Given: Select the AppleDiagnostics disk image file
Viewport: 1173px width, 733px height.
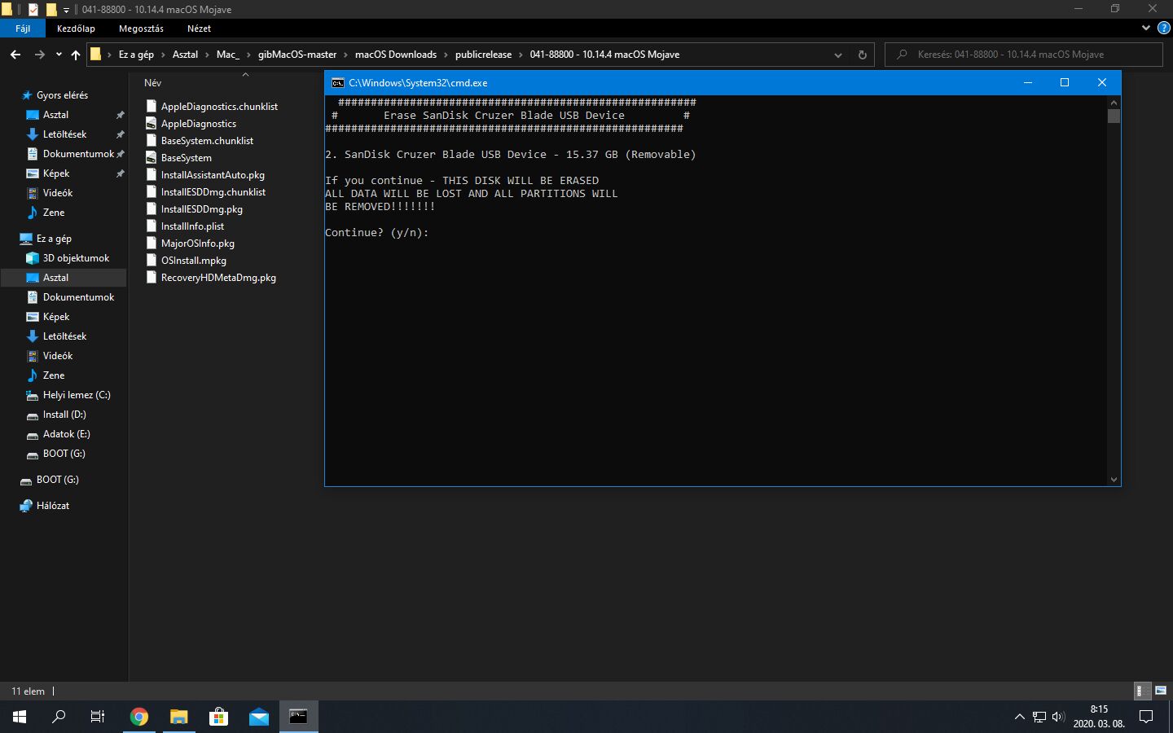Looking at the screenshot, I should 191,124.
